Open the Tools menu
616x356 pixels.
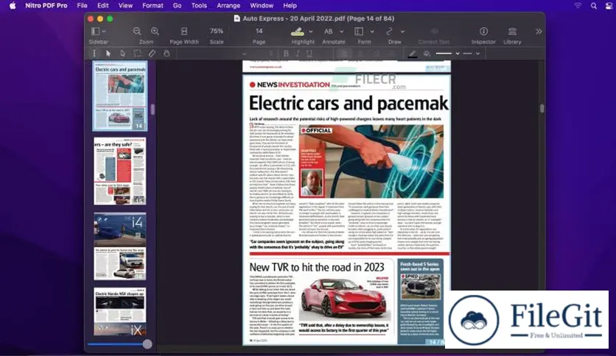(x=199, y=5)
